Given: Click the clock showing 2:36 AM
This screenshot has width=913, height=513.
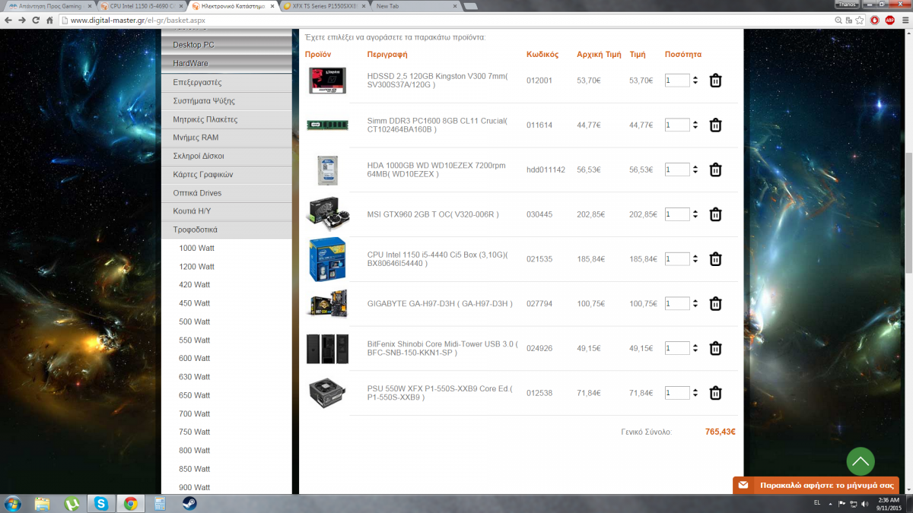Looking at the screenshot, I should point(888,499).
